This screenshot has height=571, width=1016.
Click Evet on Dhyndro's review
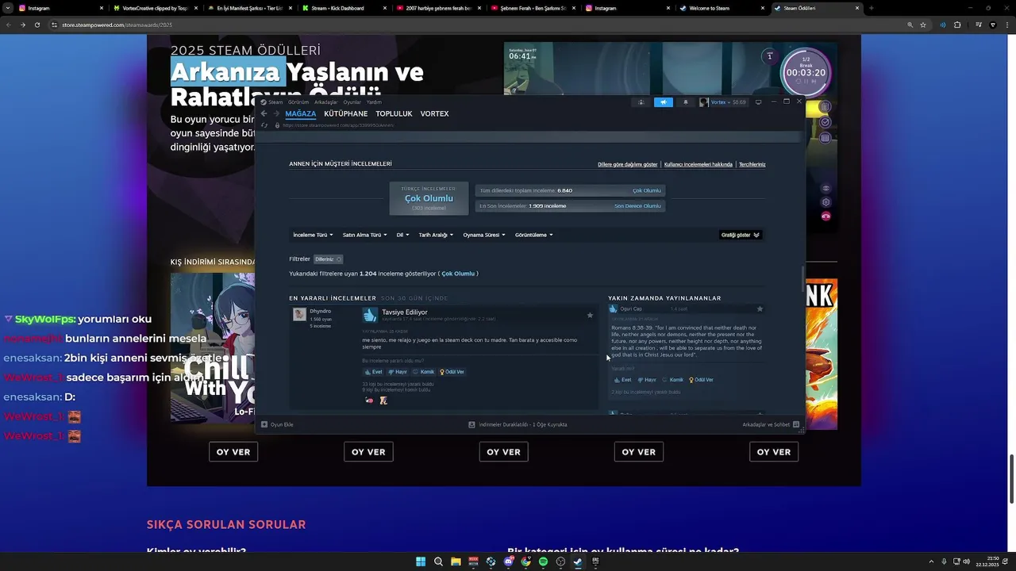pyautogui.click(x=373, y=372)
